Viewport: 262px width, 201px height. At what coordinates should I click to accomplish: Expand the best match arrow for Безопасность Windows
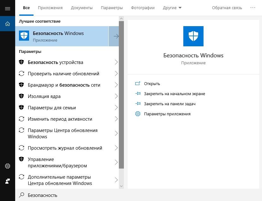[114, 36]
